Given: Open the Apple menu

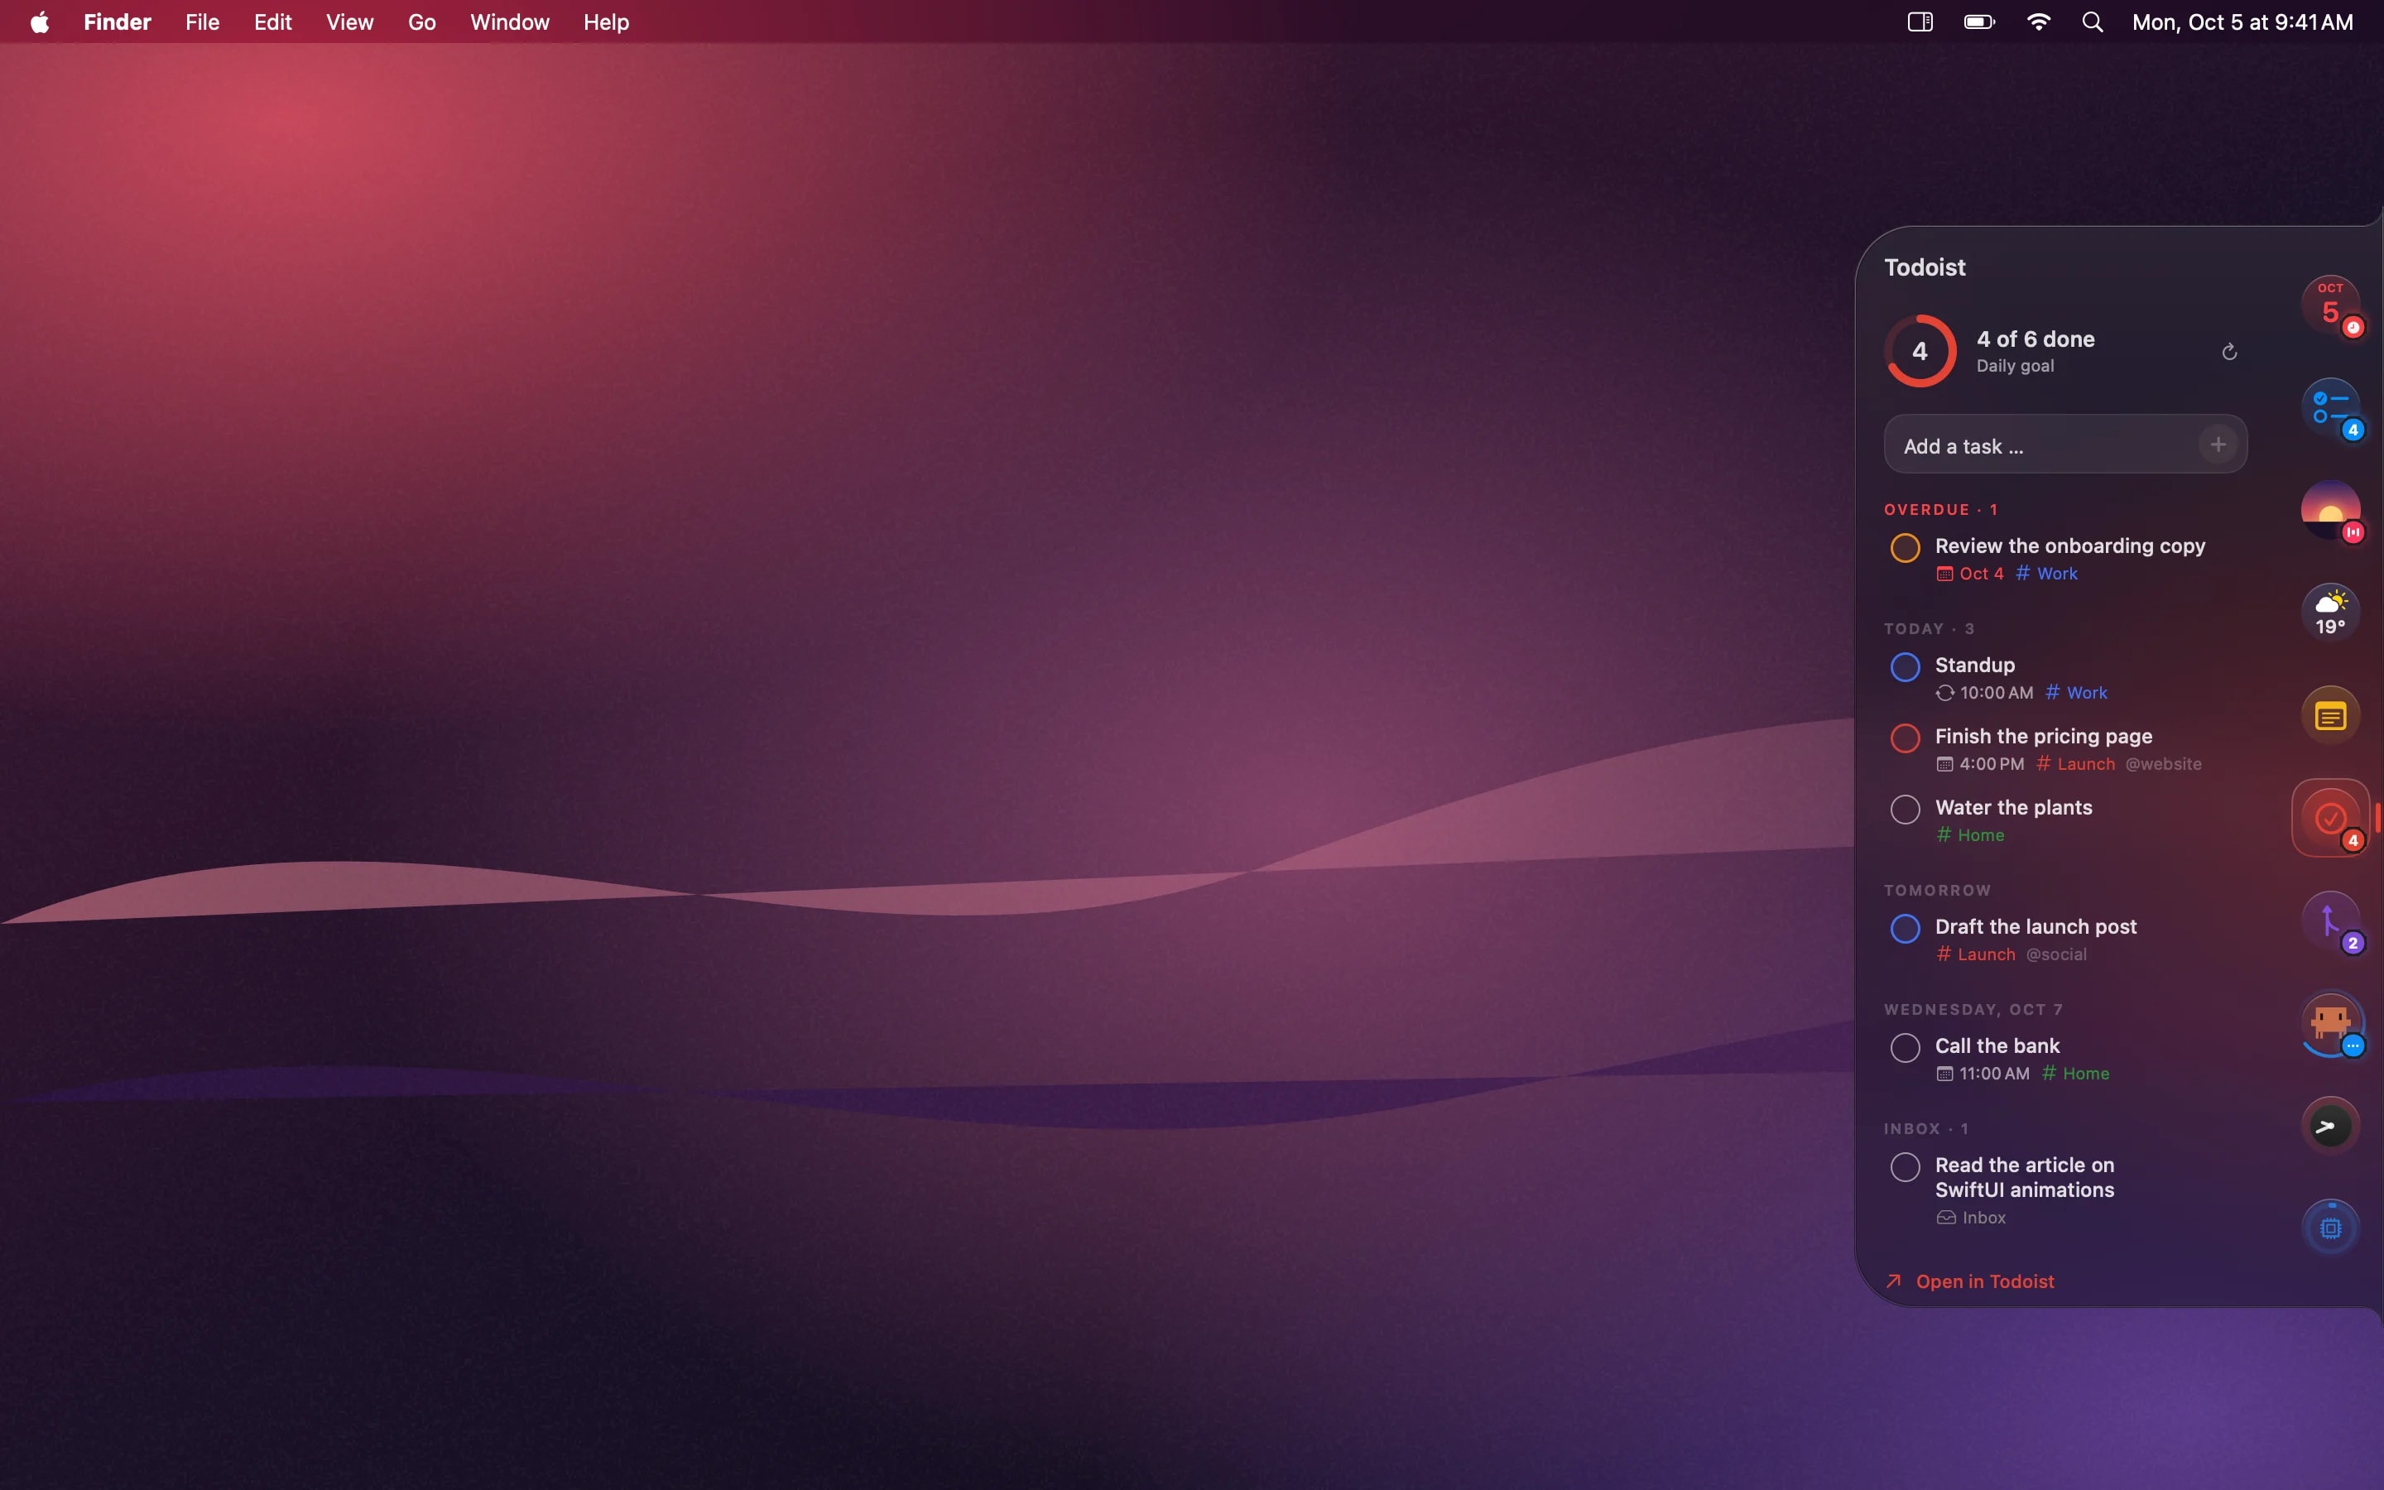Looking at the screenshot, I should coord(40,22).
